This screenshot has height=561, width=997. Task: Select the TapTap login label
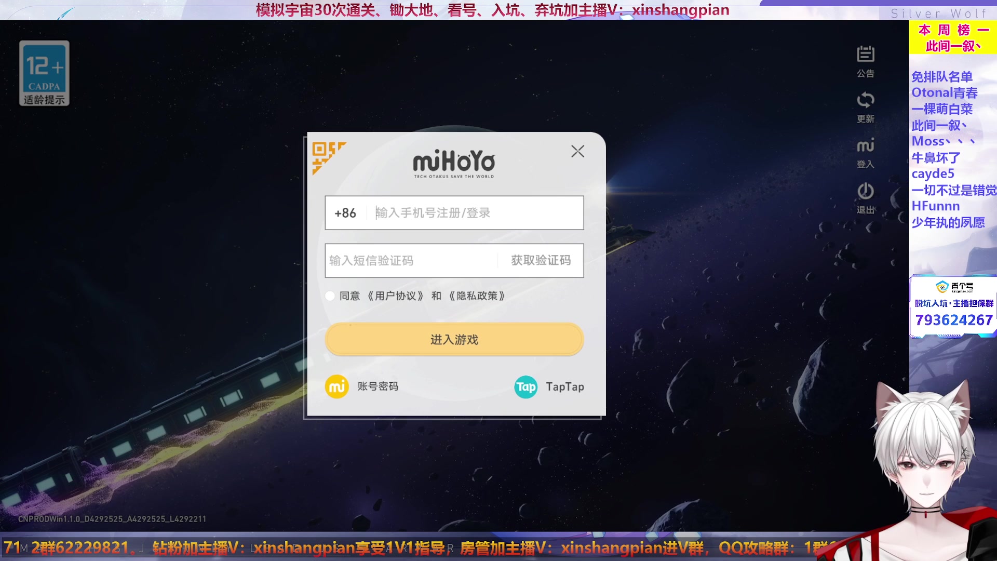(565, 387)
